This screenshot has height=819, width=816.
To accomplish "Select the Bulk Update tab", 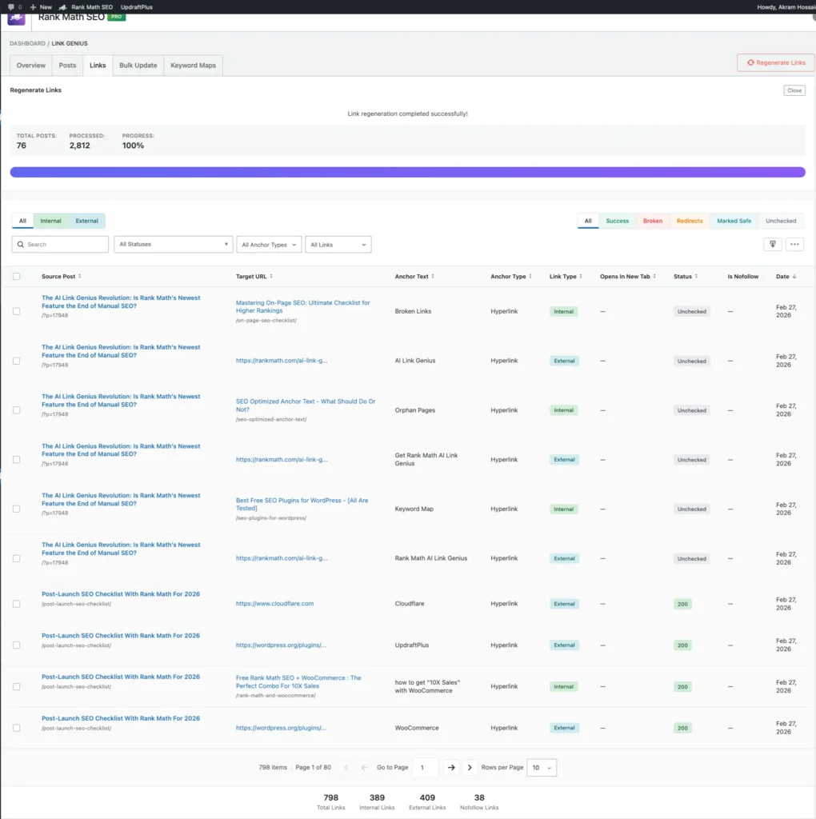I will tap(138, 65).
